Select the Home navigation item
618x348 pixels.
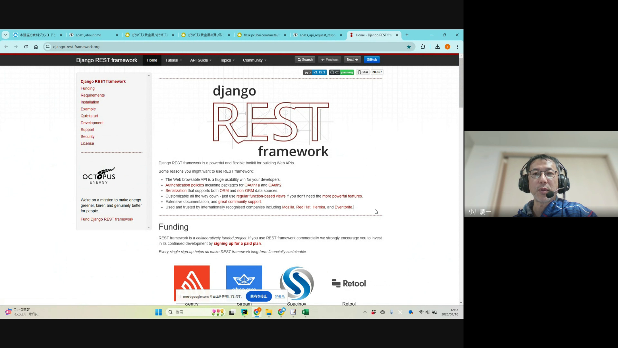[152, 60]
